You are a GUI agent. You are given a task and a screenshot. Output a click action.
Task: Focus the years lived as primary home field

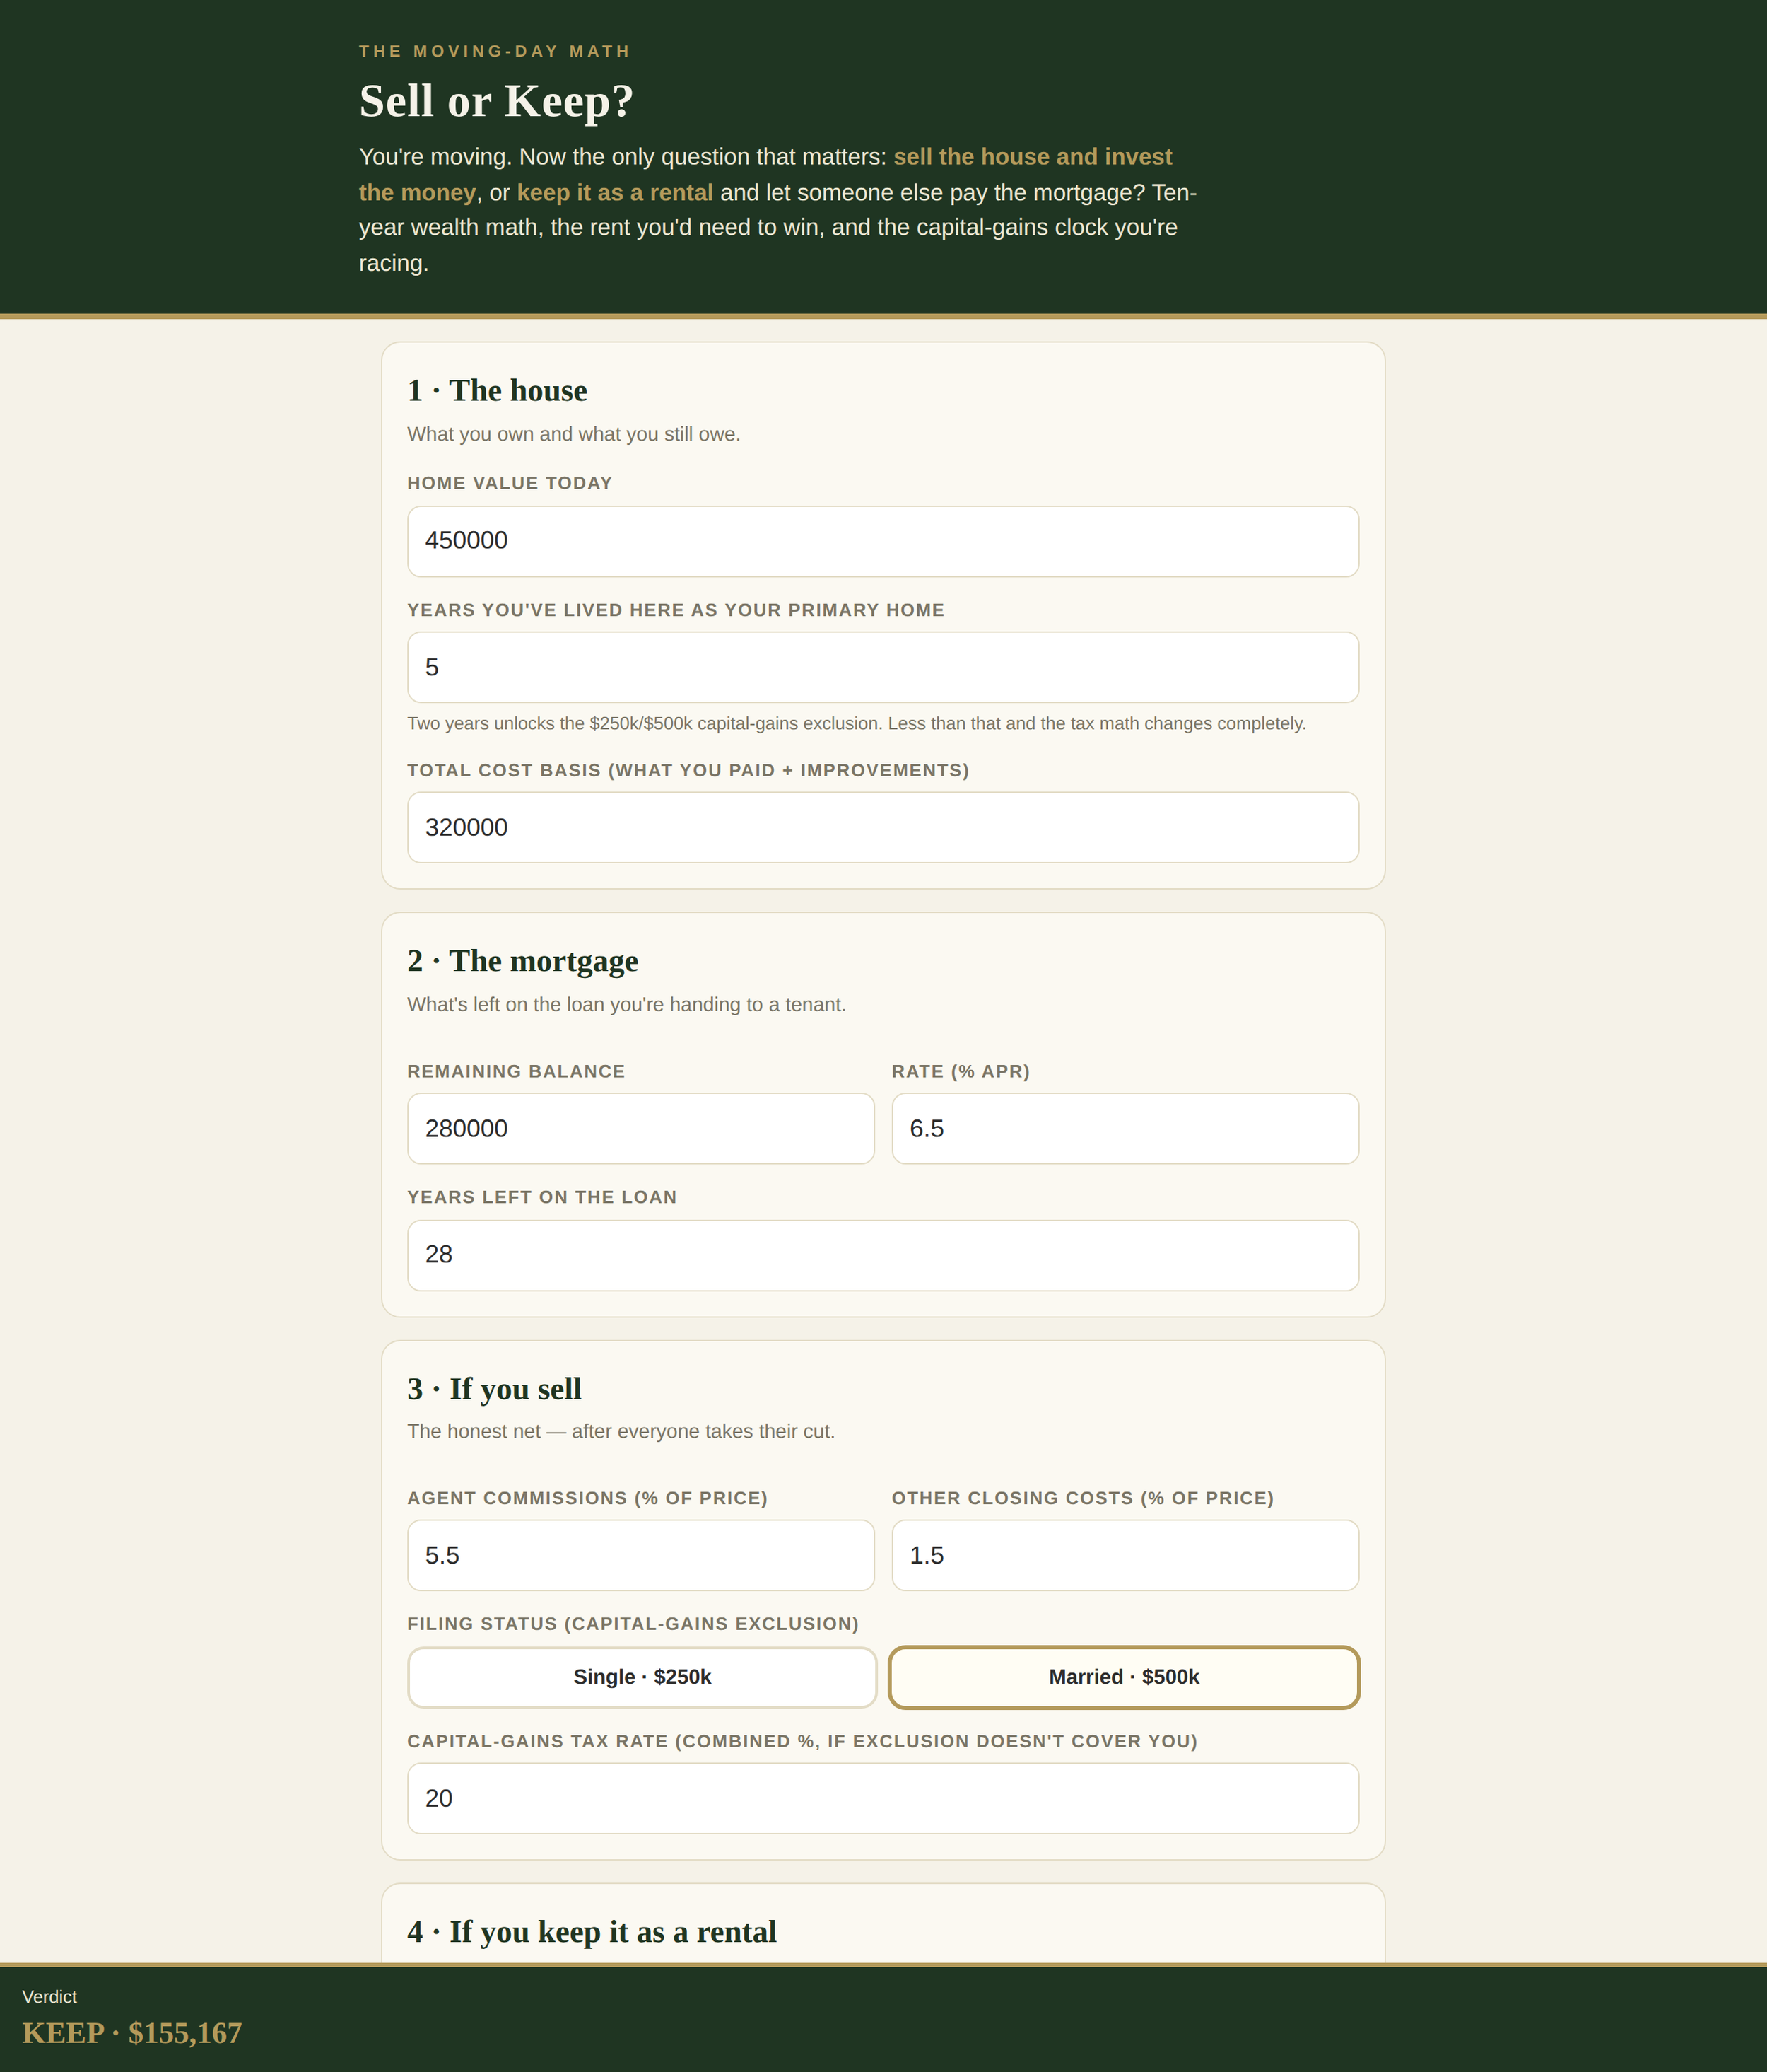[883, 667]
